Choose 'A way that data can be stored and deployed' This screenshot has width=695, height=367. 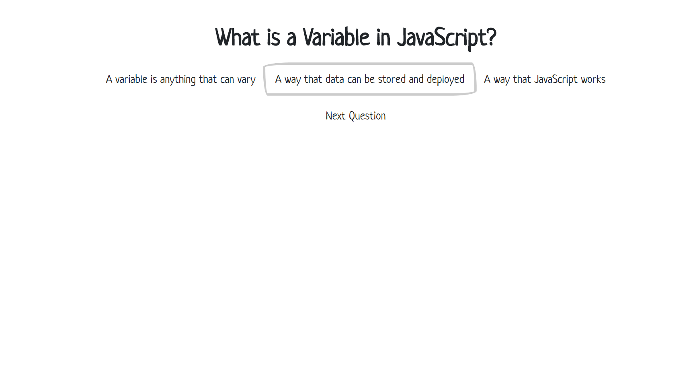click(369, 79)
